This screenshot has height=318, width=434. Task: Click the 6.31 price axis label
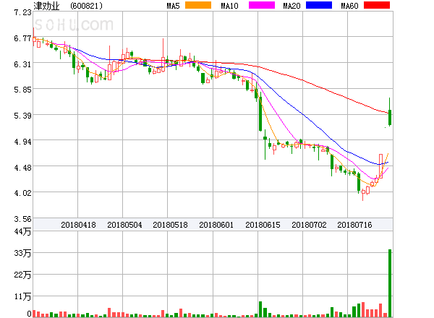(x=22, y=64)
